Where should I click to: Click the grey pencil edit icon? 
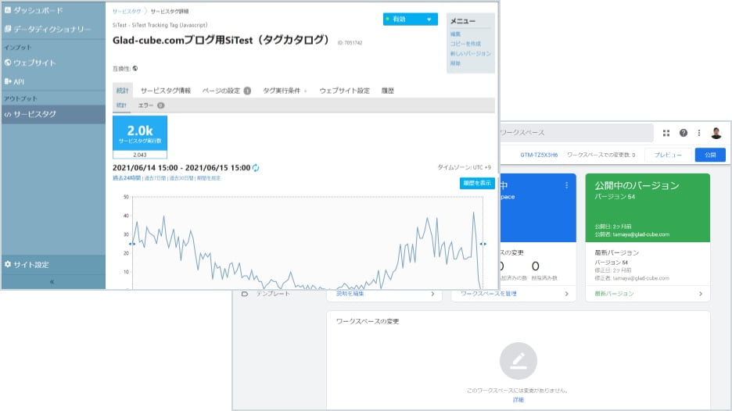518,360
